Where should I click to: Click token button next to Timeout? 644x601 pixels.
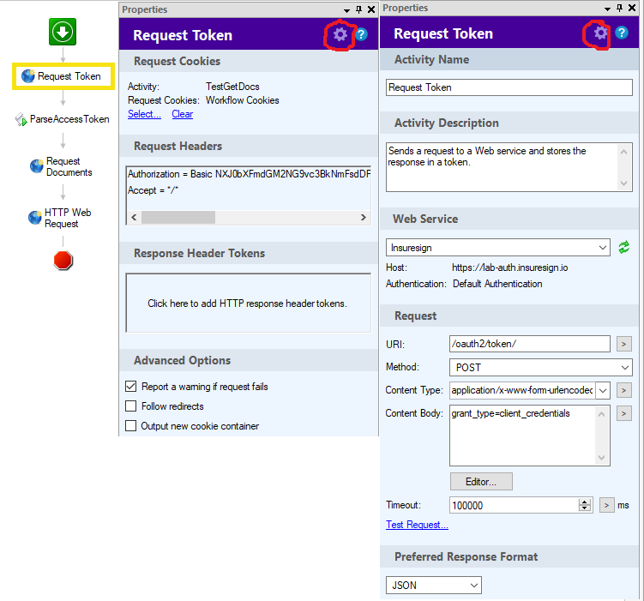(x=606, y=505)
